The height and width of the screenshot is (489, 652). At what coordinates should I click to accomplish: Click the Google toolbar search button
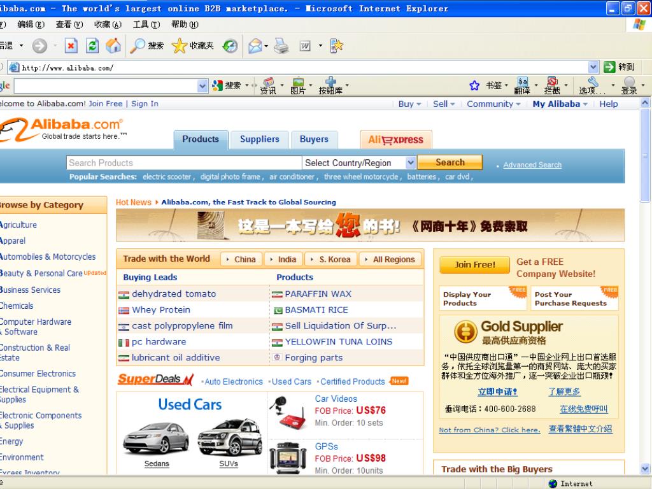click(x=227, y=86)
